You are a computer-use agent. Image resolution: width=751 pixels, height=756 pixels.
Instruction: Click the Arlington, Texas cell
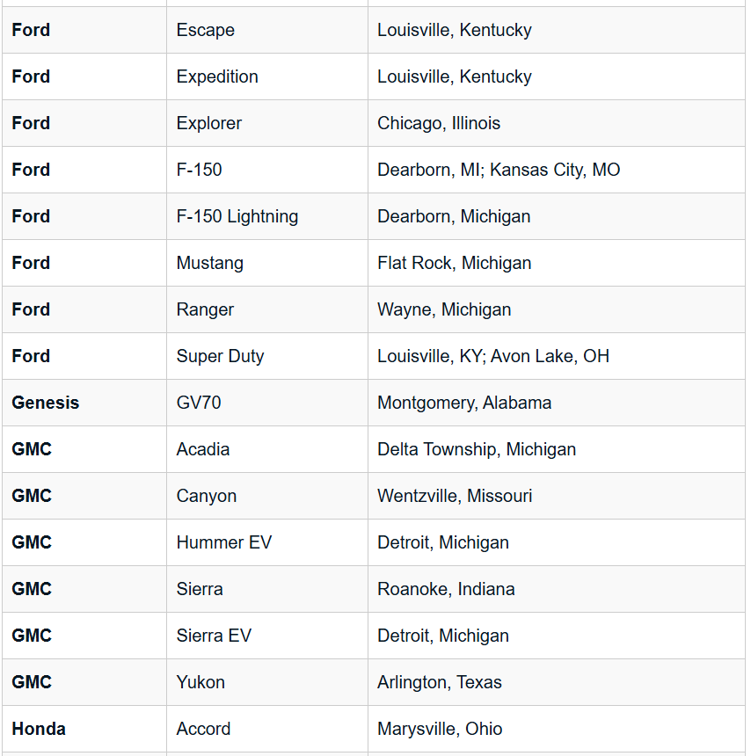[440, 682]
